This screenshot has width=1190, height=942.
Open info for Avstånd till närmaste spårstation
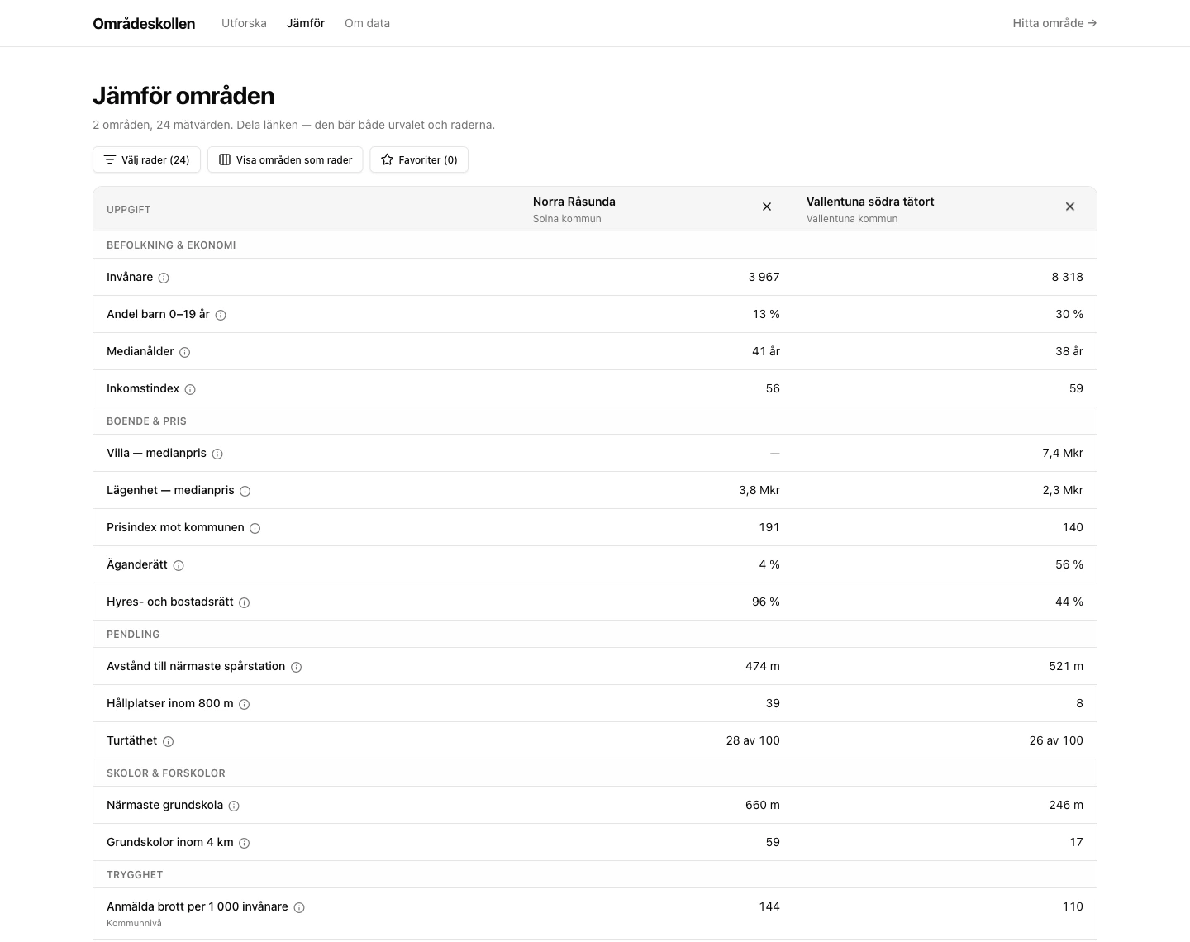pyautogui.click(x=297, y=667)
